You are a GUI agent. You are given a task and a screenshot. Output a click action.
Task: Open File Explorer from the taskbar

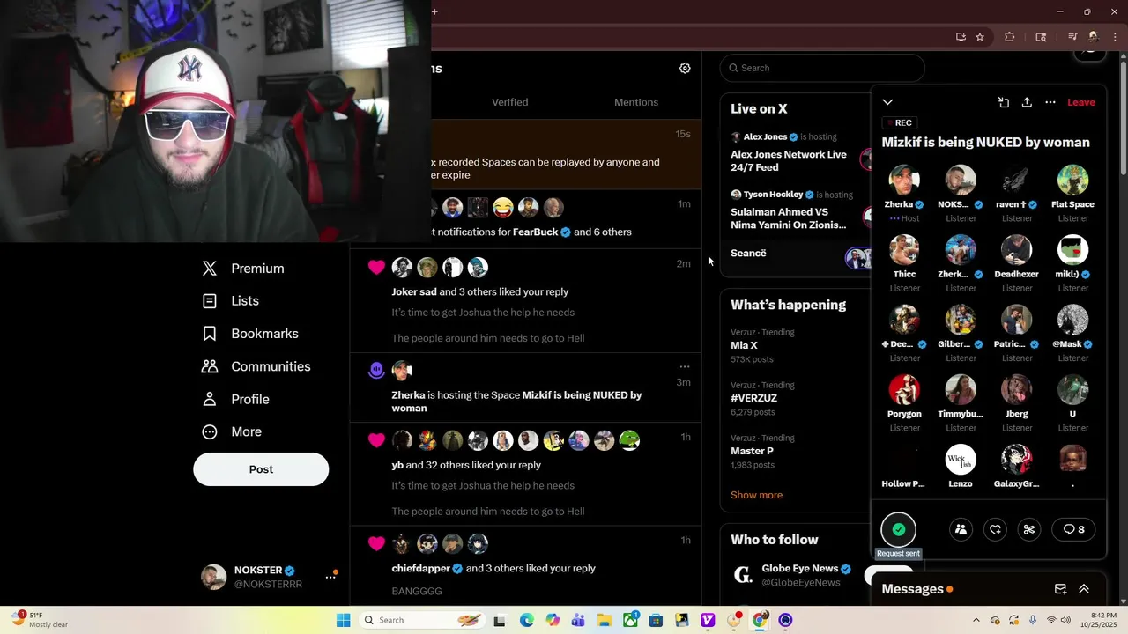605,620
